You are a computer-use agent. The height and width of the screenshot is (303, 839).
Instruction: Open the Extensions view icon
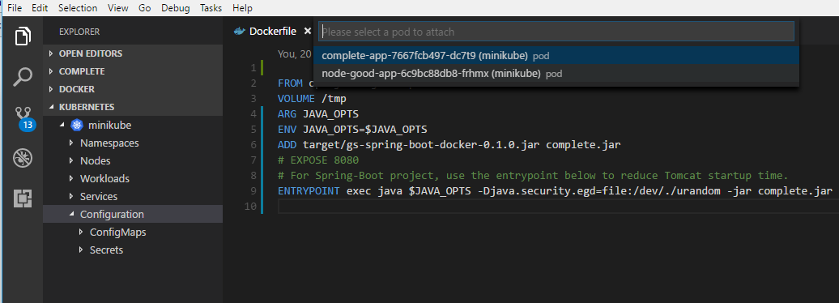pos(23,198)
